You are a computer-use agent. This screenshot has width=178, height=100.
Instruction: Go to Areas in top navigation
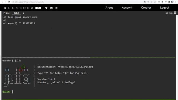coord(109,7)
